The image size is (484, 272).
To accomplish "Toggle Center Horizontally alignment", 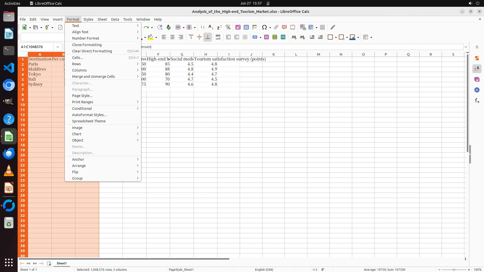I will coord(172,37).
